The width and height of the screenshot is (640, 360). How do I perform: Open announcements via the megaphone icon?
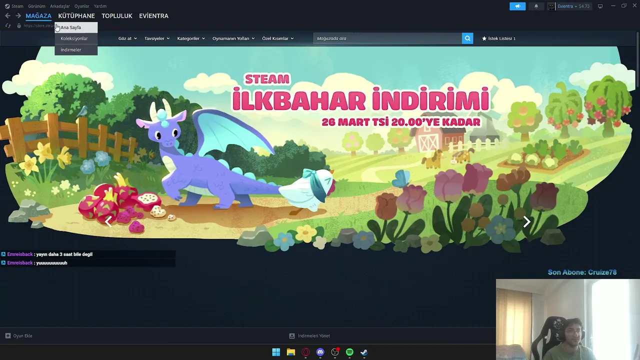517,6
